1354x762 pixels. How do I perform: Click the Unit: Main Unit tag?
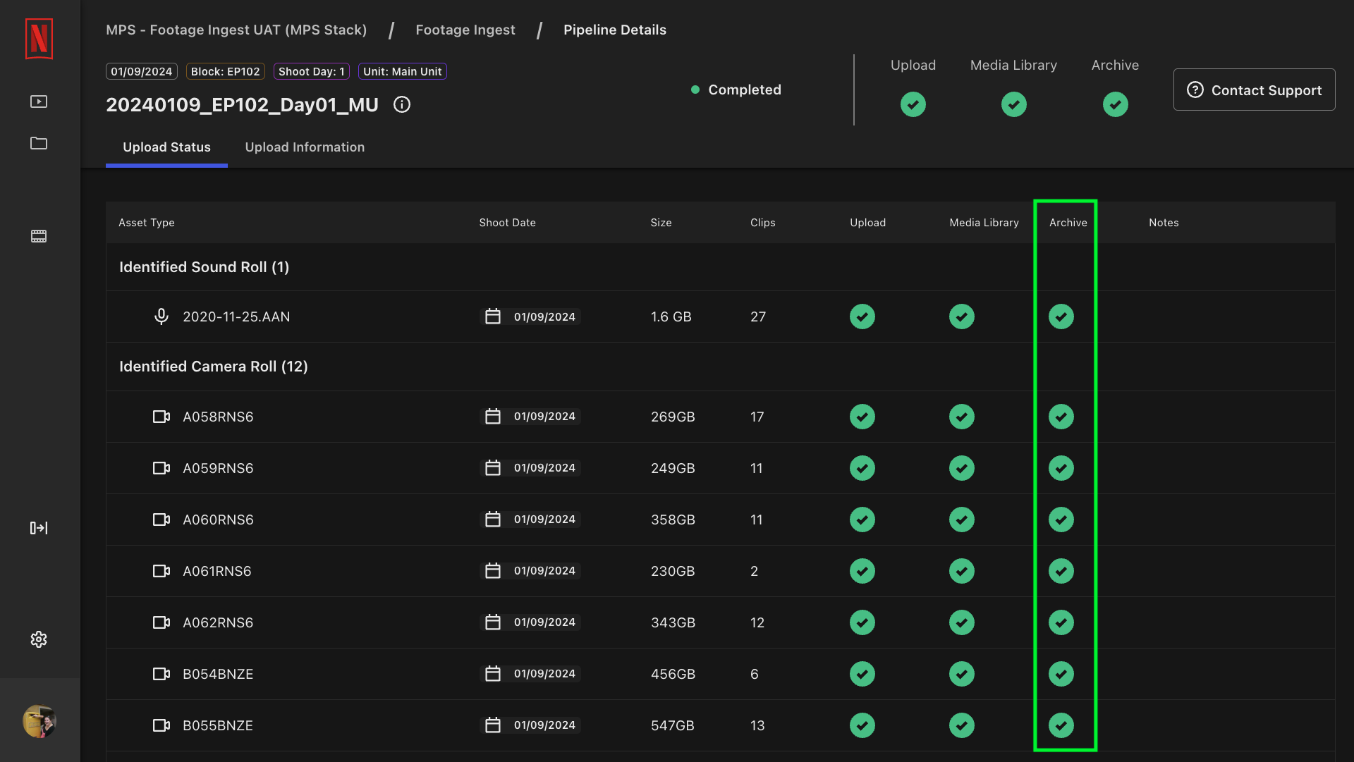[x=403, y=71]
